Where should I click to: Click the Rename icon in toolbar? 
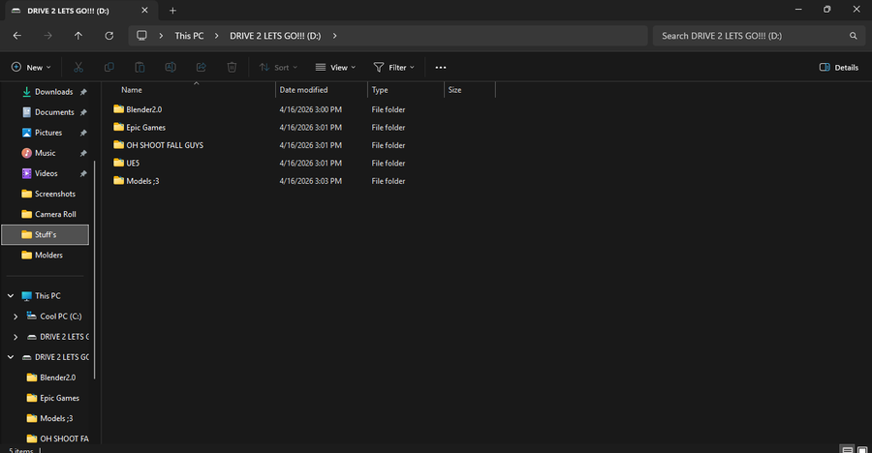coord(171,68)
